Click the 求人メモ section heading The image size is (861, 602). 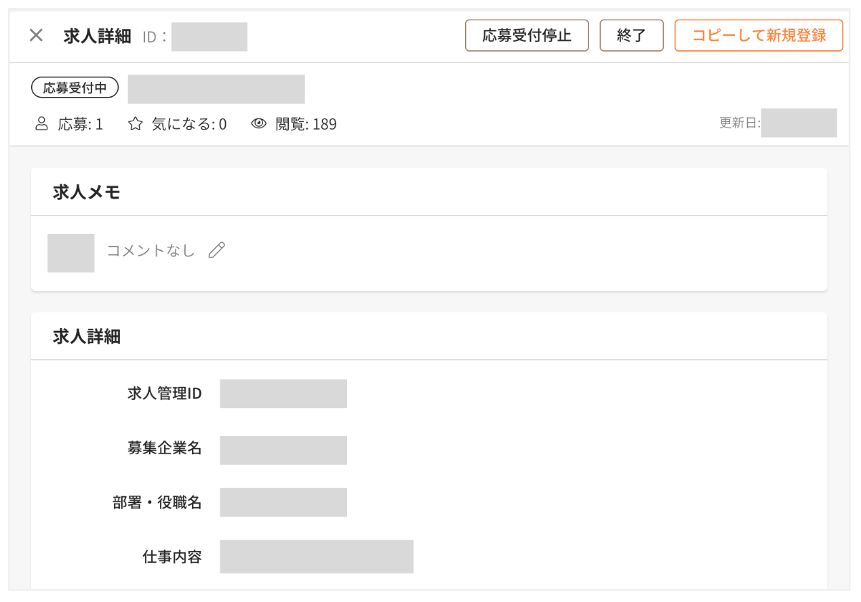(87, 193)
